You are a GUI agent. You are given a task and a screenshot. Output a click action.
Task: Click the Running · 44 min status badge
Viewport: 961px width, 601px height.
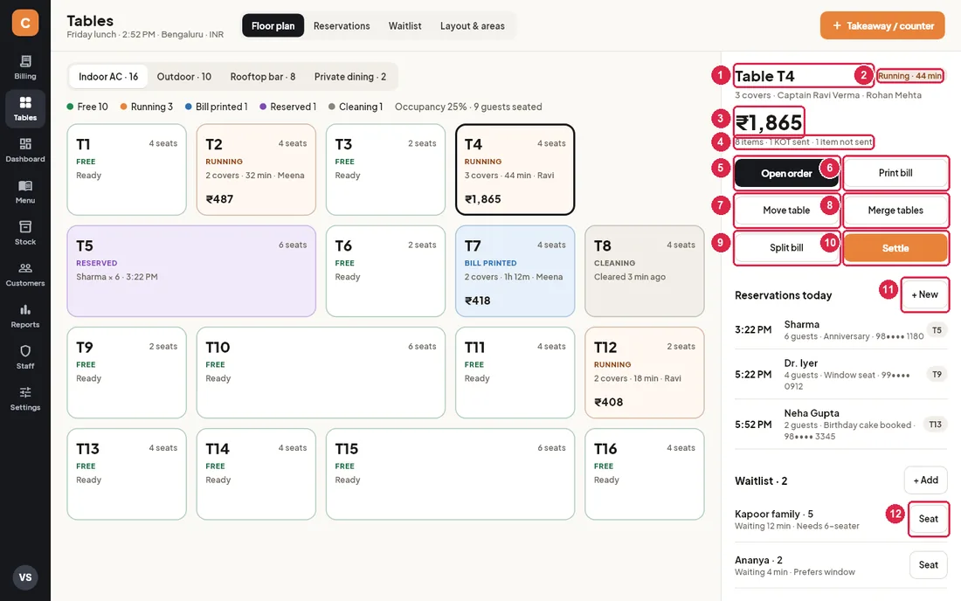click(x=910, y=76)
